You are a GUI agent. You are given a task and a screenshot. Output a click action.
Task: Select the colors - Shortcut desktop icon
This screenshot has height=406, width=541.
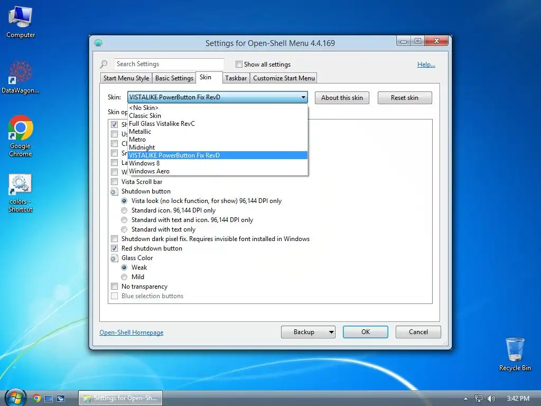click(21, 192)
